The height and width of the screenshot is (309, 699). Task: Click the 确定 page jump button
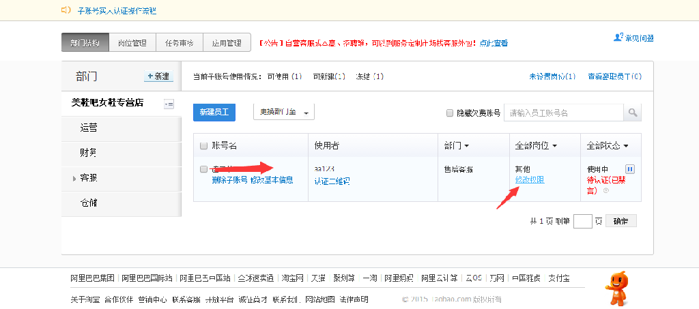621,221
